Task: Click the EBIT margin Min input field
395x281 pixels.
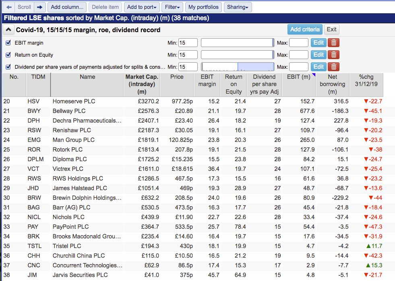Action: click(188, 43)
